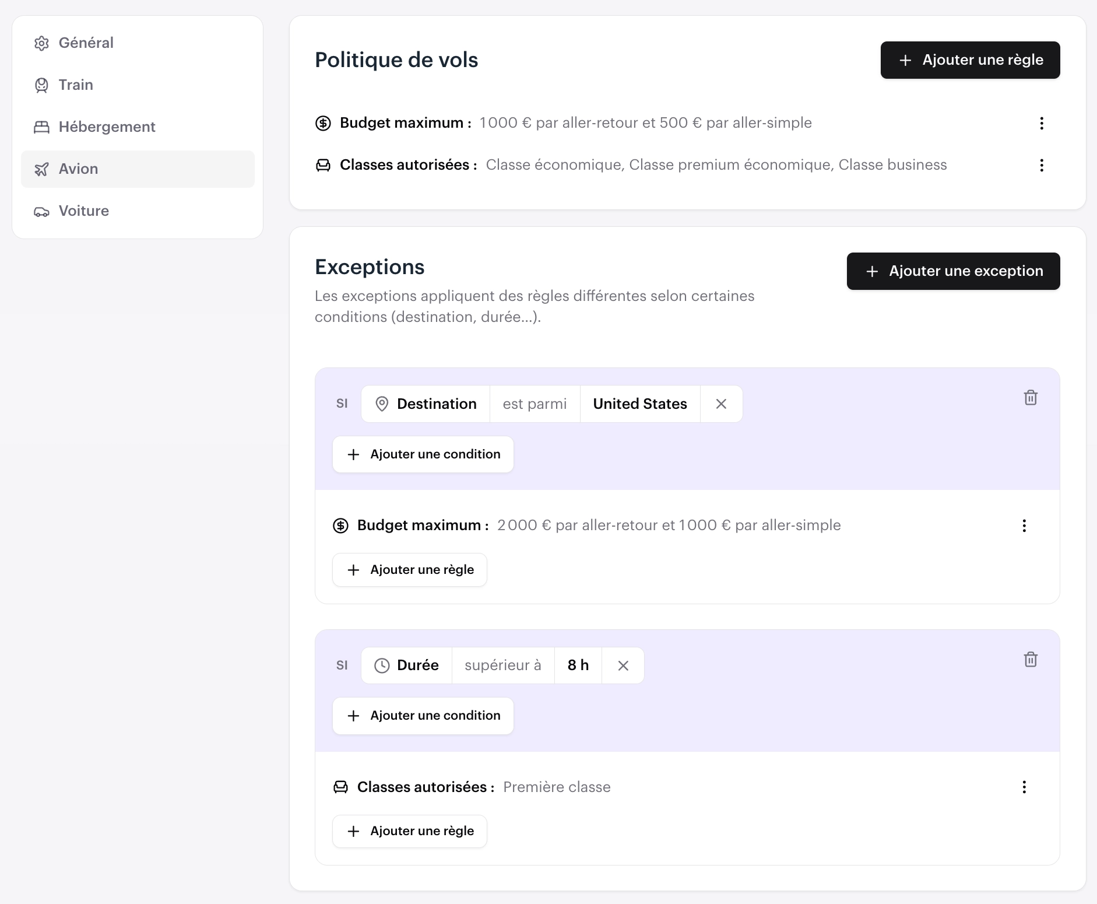Click the dollar icon of the top Budget maximum rule

(323, 123)
